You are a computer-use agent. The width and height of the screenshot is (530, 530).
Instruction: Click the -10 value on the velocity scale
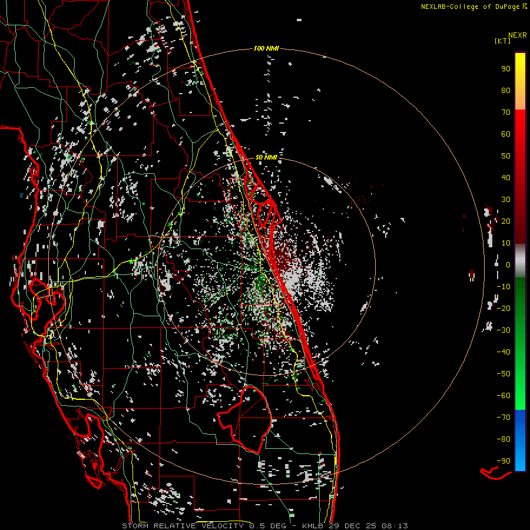[x=503, y=287]
